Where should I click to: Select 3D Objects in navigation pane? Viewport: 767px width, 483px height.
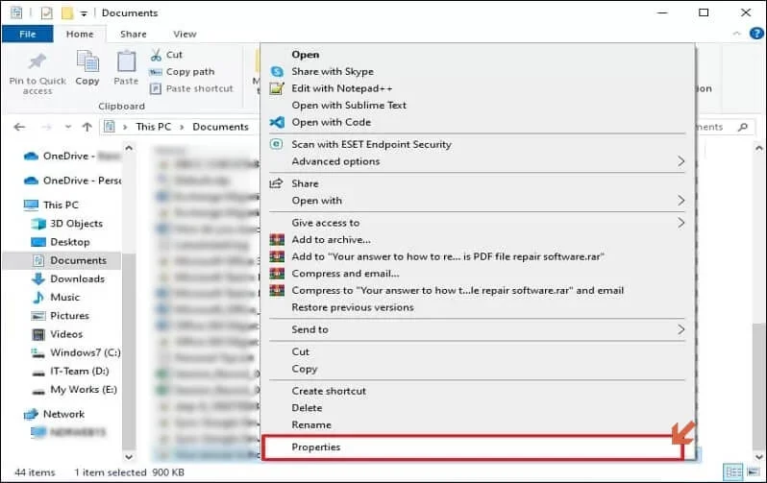(x=76, y=224)
